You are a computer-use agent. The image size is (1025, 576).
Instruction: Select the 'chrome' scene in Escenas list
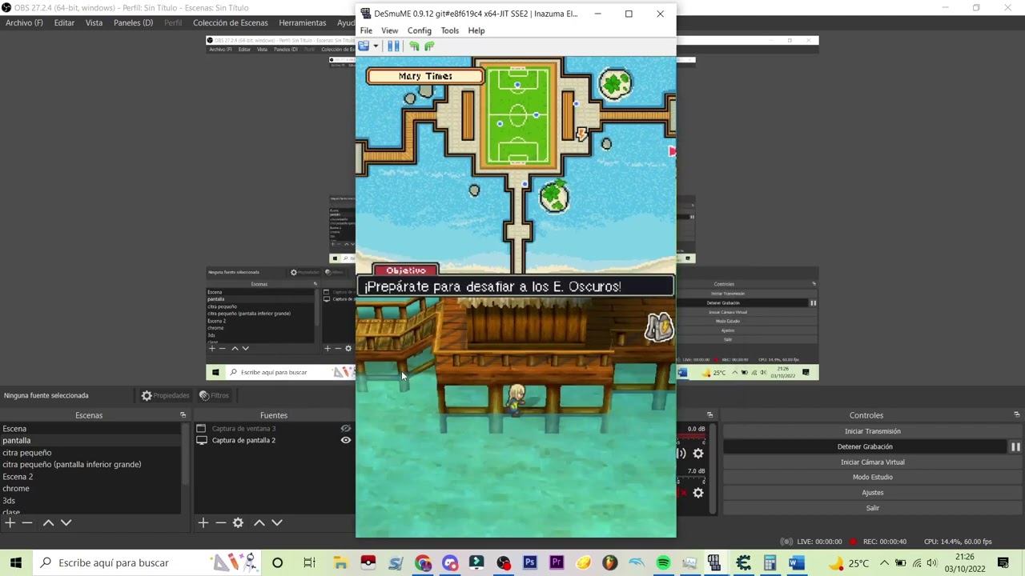coord(16,489)
